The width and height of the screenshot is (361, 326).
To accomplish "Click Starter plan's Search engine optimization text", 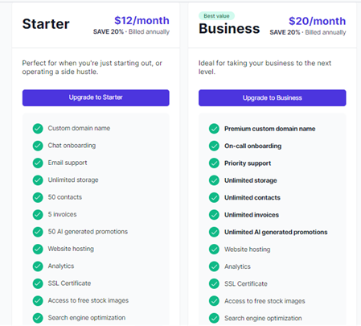I will (x=87, y=318).
